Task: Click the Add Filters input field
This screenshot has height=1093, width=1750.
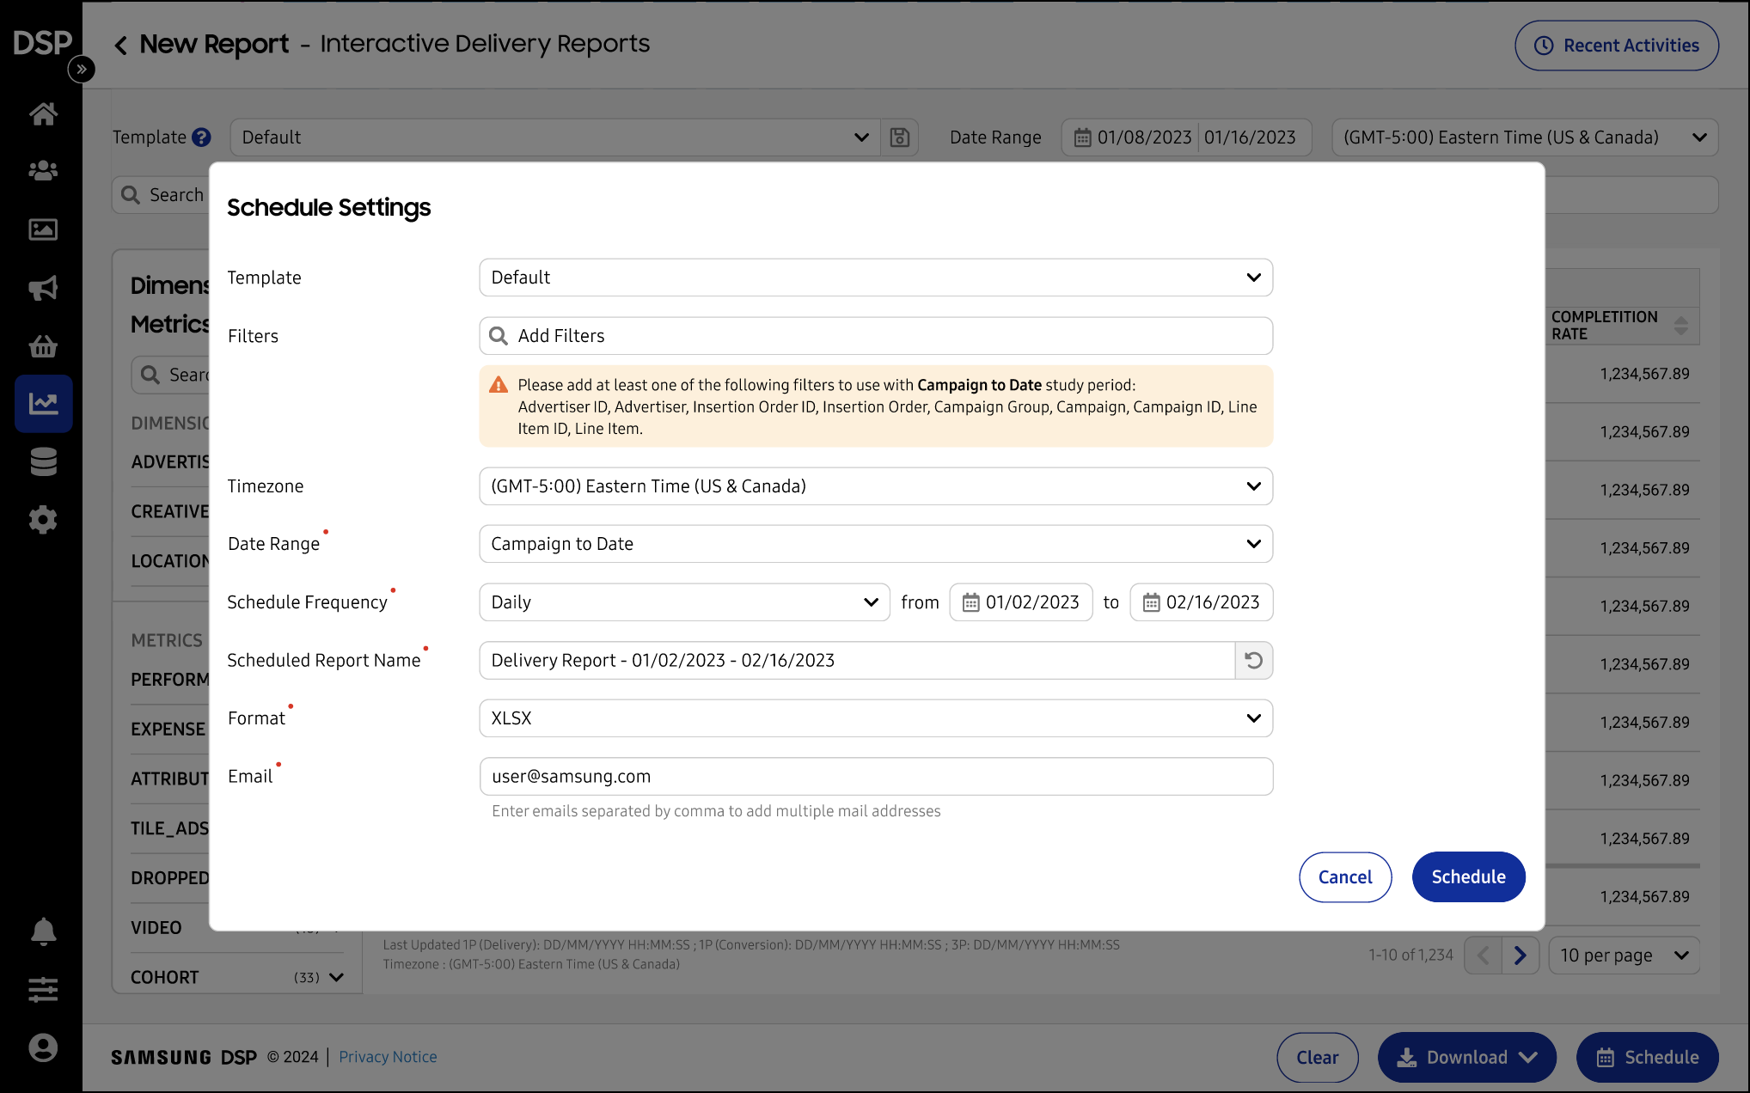Action: coord(876,336)
